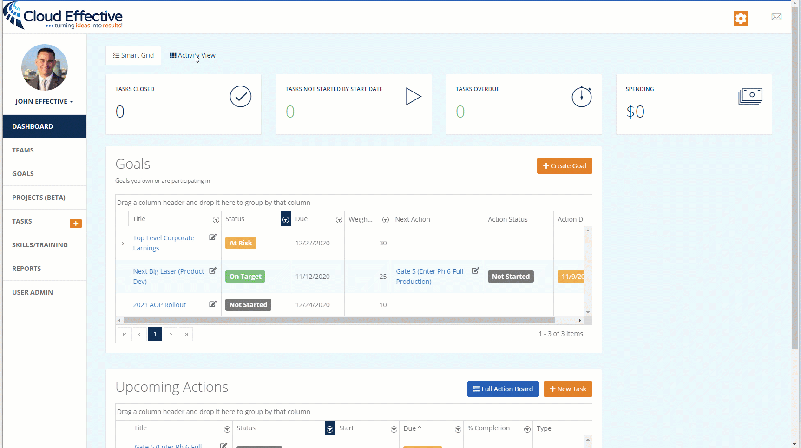
Task: Edit the Top Level Corporate Earnings goal
Action: [213, 237]
